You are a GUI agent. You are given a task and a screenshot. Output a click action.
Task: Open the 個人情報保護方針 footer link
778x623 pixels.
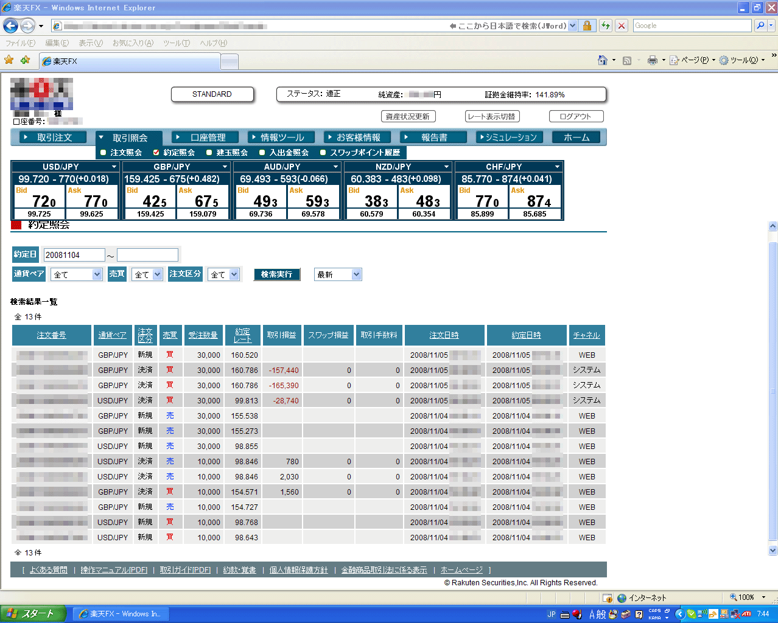click(x=298, y=570)
